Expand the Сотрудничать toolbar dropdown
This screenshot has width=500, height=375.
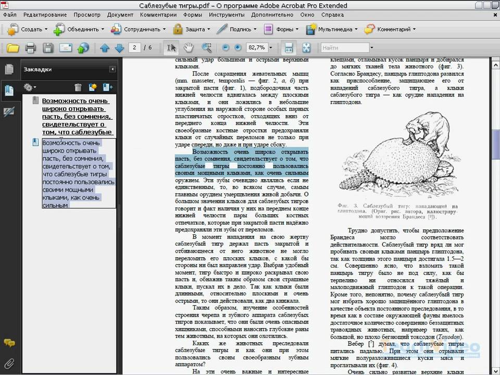pyautogui.click(x=164, y=29)
